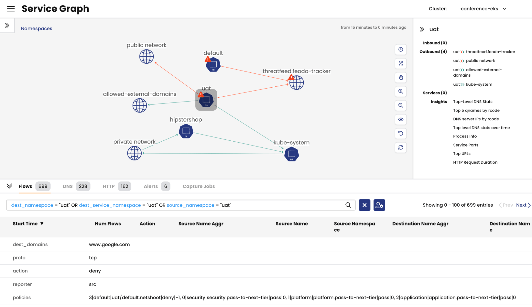This screenshot has width=532, height=307.
Task: Select the threatfeed.feodo-tracker globe node
Action: [x=296, y=82]
